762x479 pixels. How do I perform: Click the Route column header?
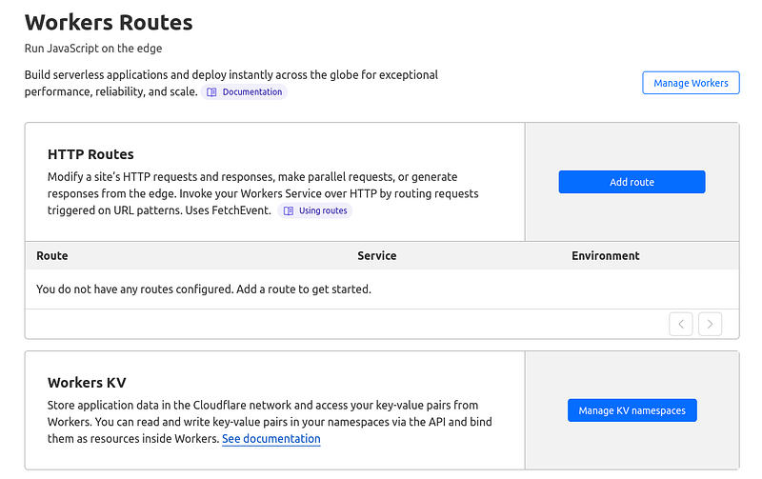[52, 255]
